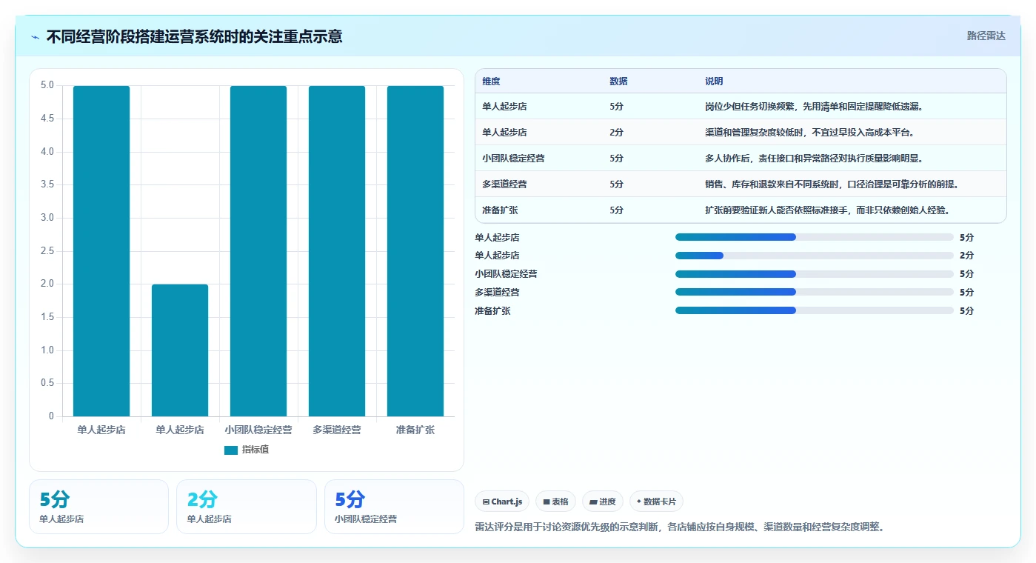Click the 2.5 tick on the y-axis
Viewport: 1036px width, 563px height.
tap(47, 251)
